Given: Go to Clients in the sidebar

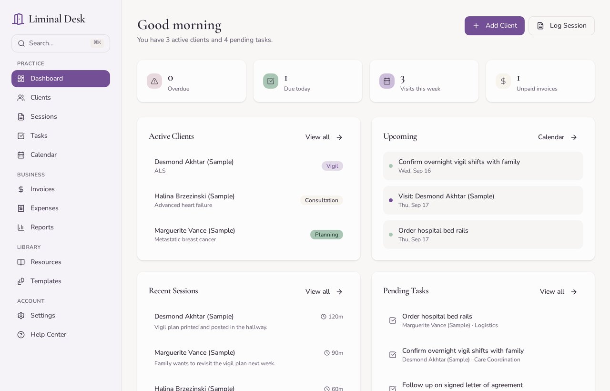Looking at the screenshot, I should coord(61,98).
